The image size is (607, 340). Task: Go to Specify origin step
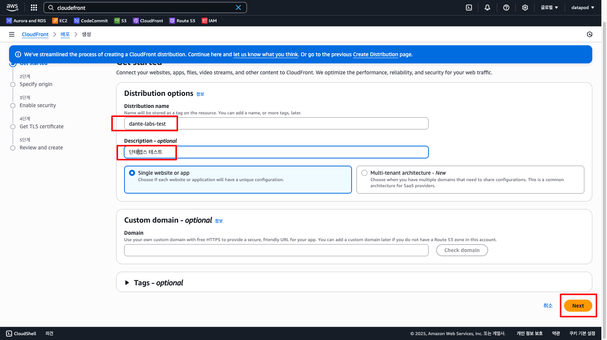coord(36,84)
